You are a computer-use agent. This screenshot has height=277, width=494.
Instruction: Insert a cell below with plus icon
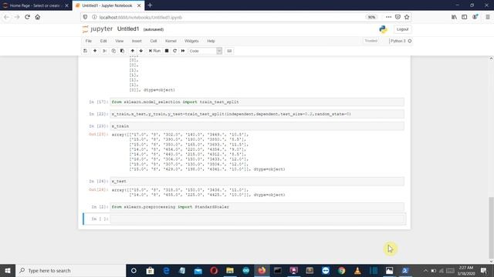point(95,51)
